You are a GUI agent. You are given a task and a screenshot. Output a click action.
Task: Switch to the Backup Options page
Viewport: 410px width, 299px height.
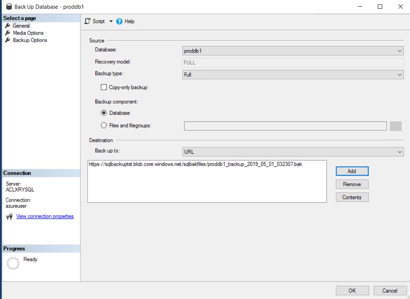(x=30, y=40)
